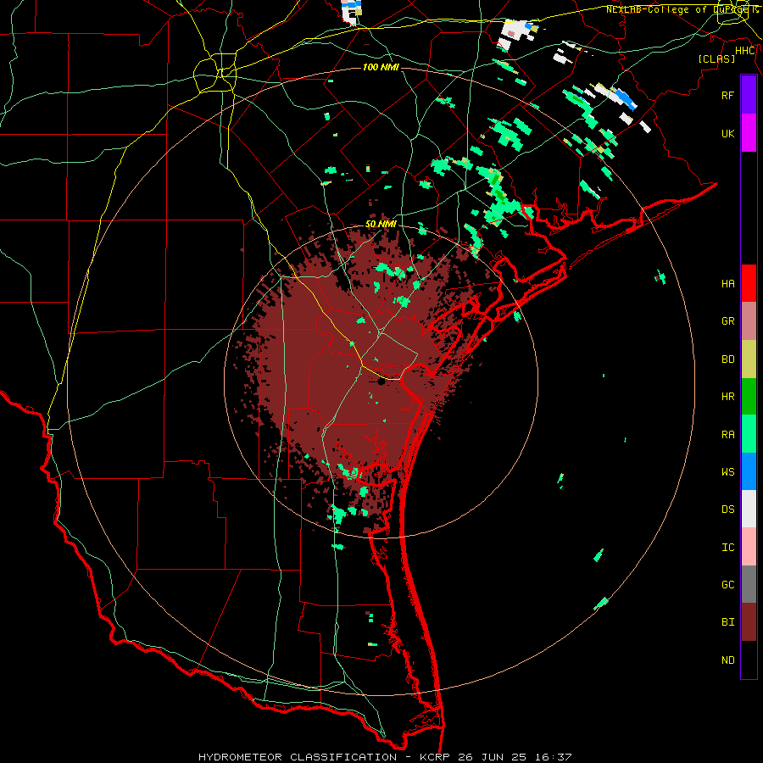Select the GC gray legend swatch

coord(749,584)
